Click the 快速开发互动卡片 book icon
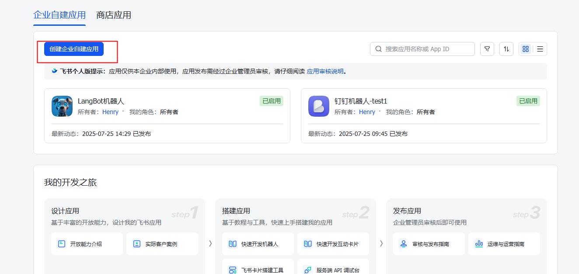 coord(308,244)
